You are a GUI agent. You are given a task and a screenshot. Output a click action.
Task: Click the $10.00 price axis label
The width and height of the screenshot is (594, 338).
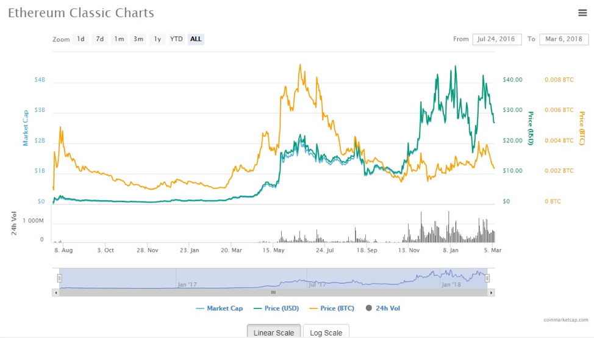pyautogui.click(x=512, y=170)
